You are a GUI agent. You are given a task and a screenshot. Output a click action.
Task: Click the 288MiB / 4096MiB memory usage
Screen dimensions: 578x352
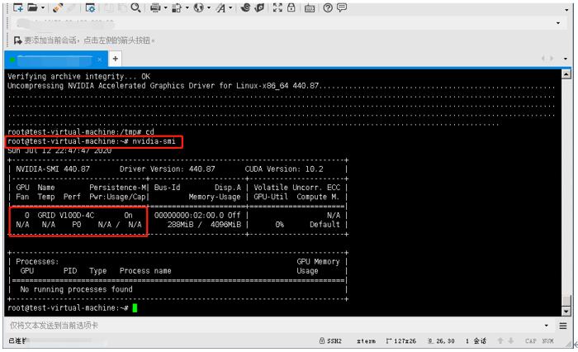click(204, 224)
